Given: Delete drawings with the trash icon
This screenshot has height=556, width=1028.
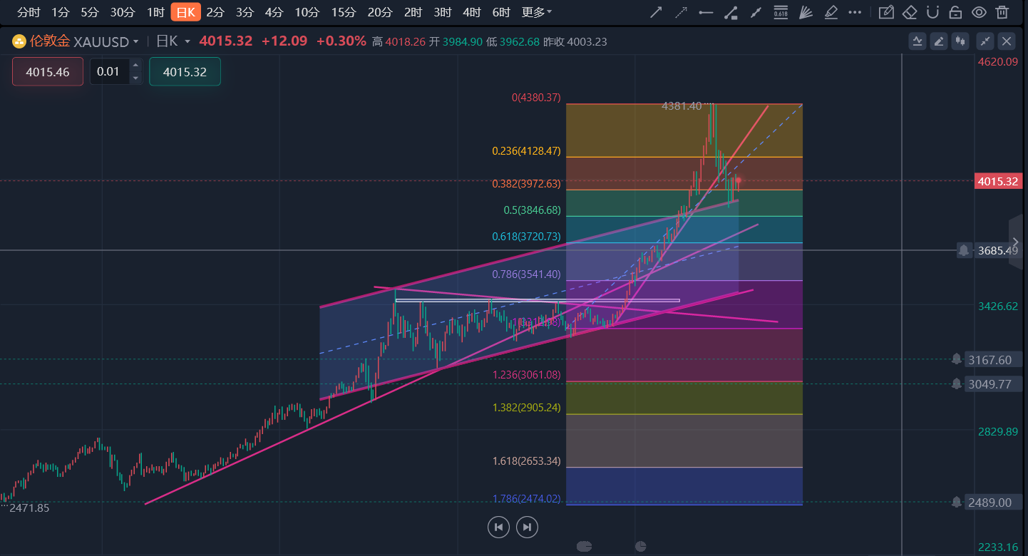Looking at the screenshot, I should 1002,12.
